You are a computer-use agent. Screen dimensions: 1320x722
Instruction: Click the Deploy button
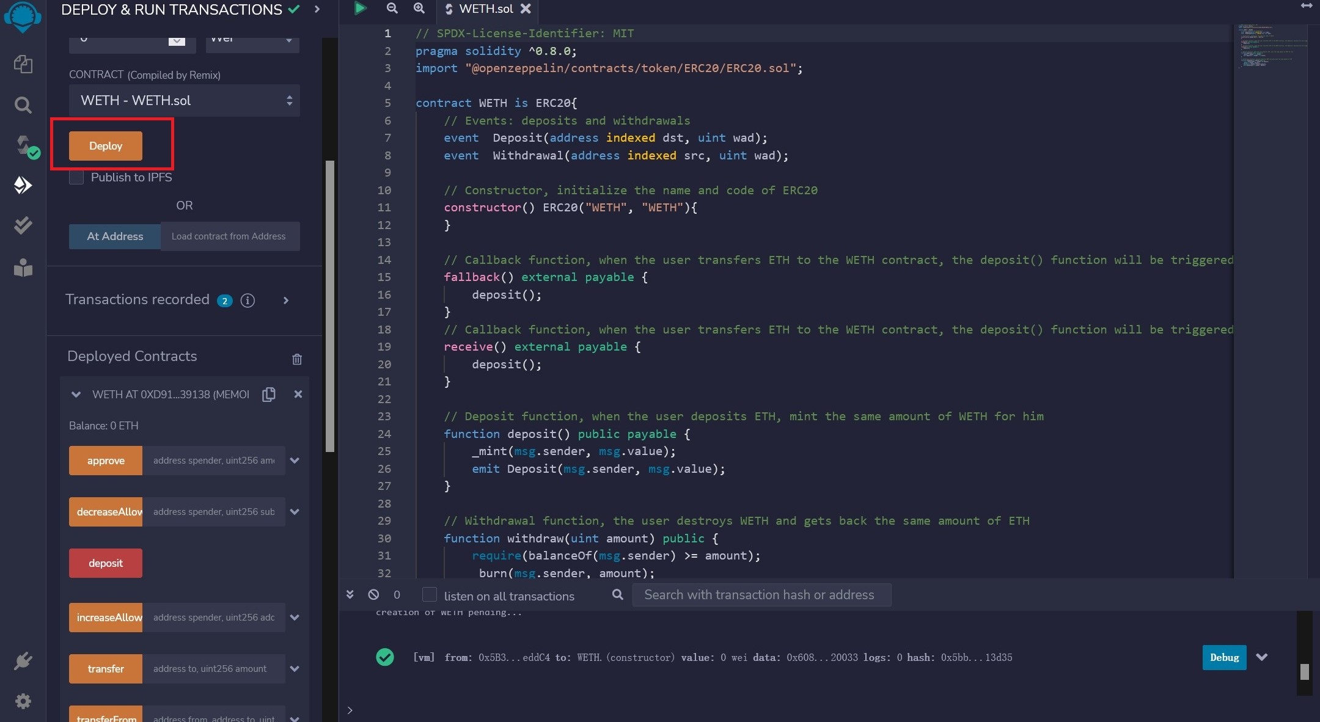point(106,146)
